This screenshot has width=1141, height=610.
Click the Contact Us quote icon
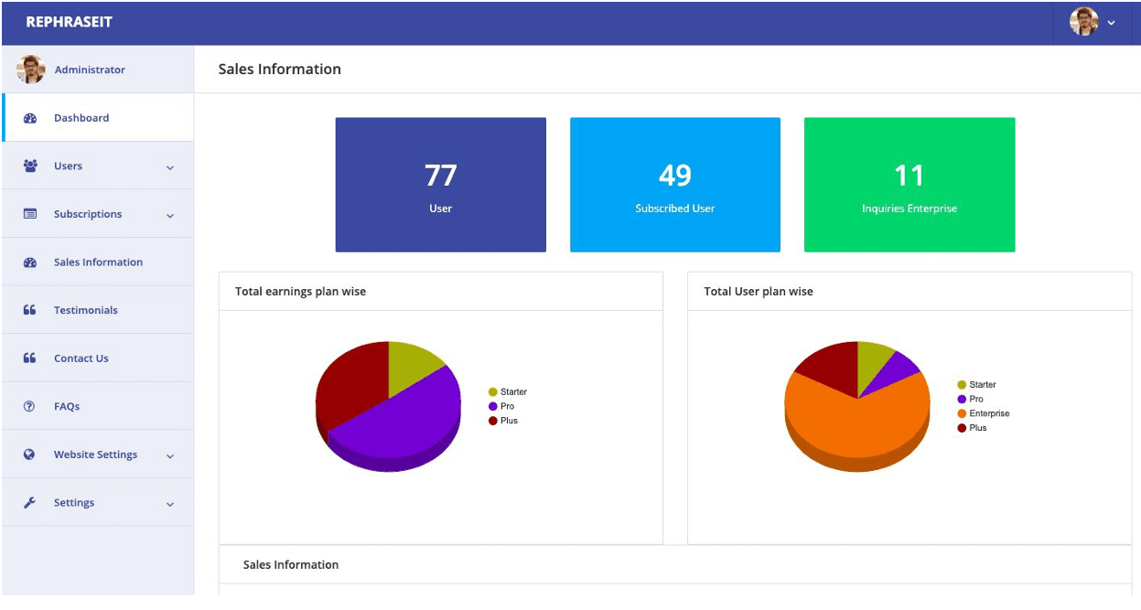pyautogui.click(x=29, y=359)
